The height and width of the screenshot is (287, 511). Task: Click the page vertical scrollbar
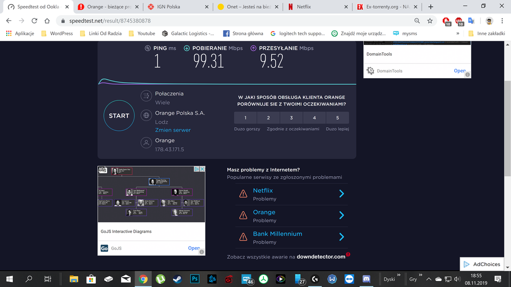coord(507,153)
